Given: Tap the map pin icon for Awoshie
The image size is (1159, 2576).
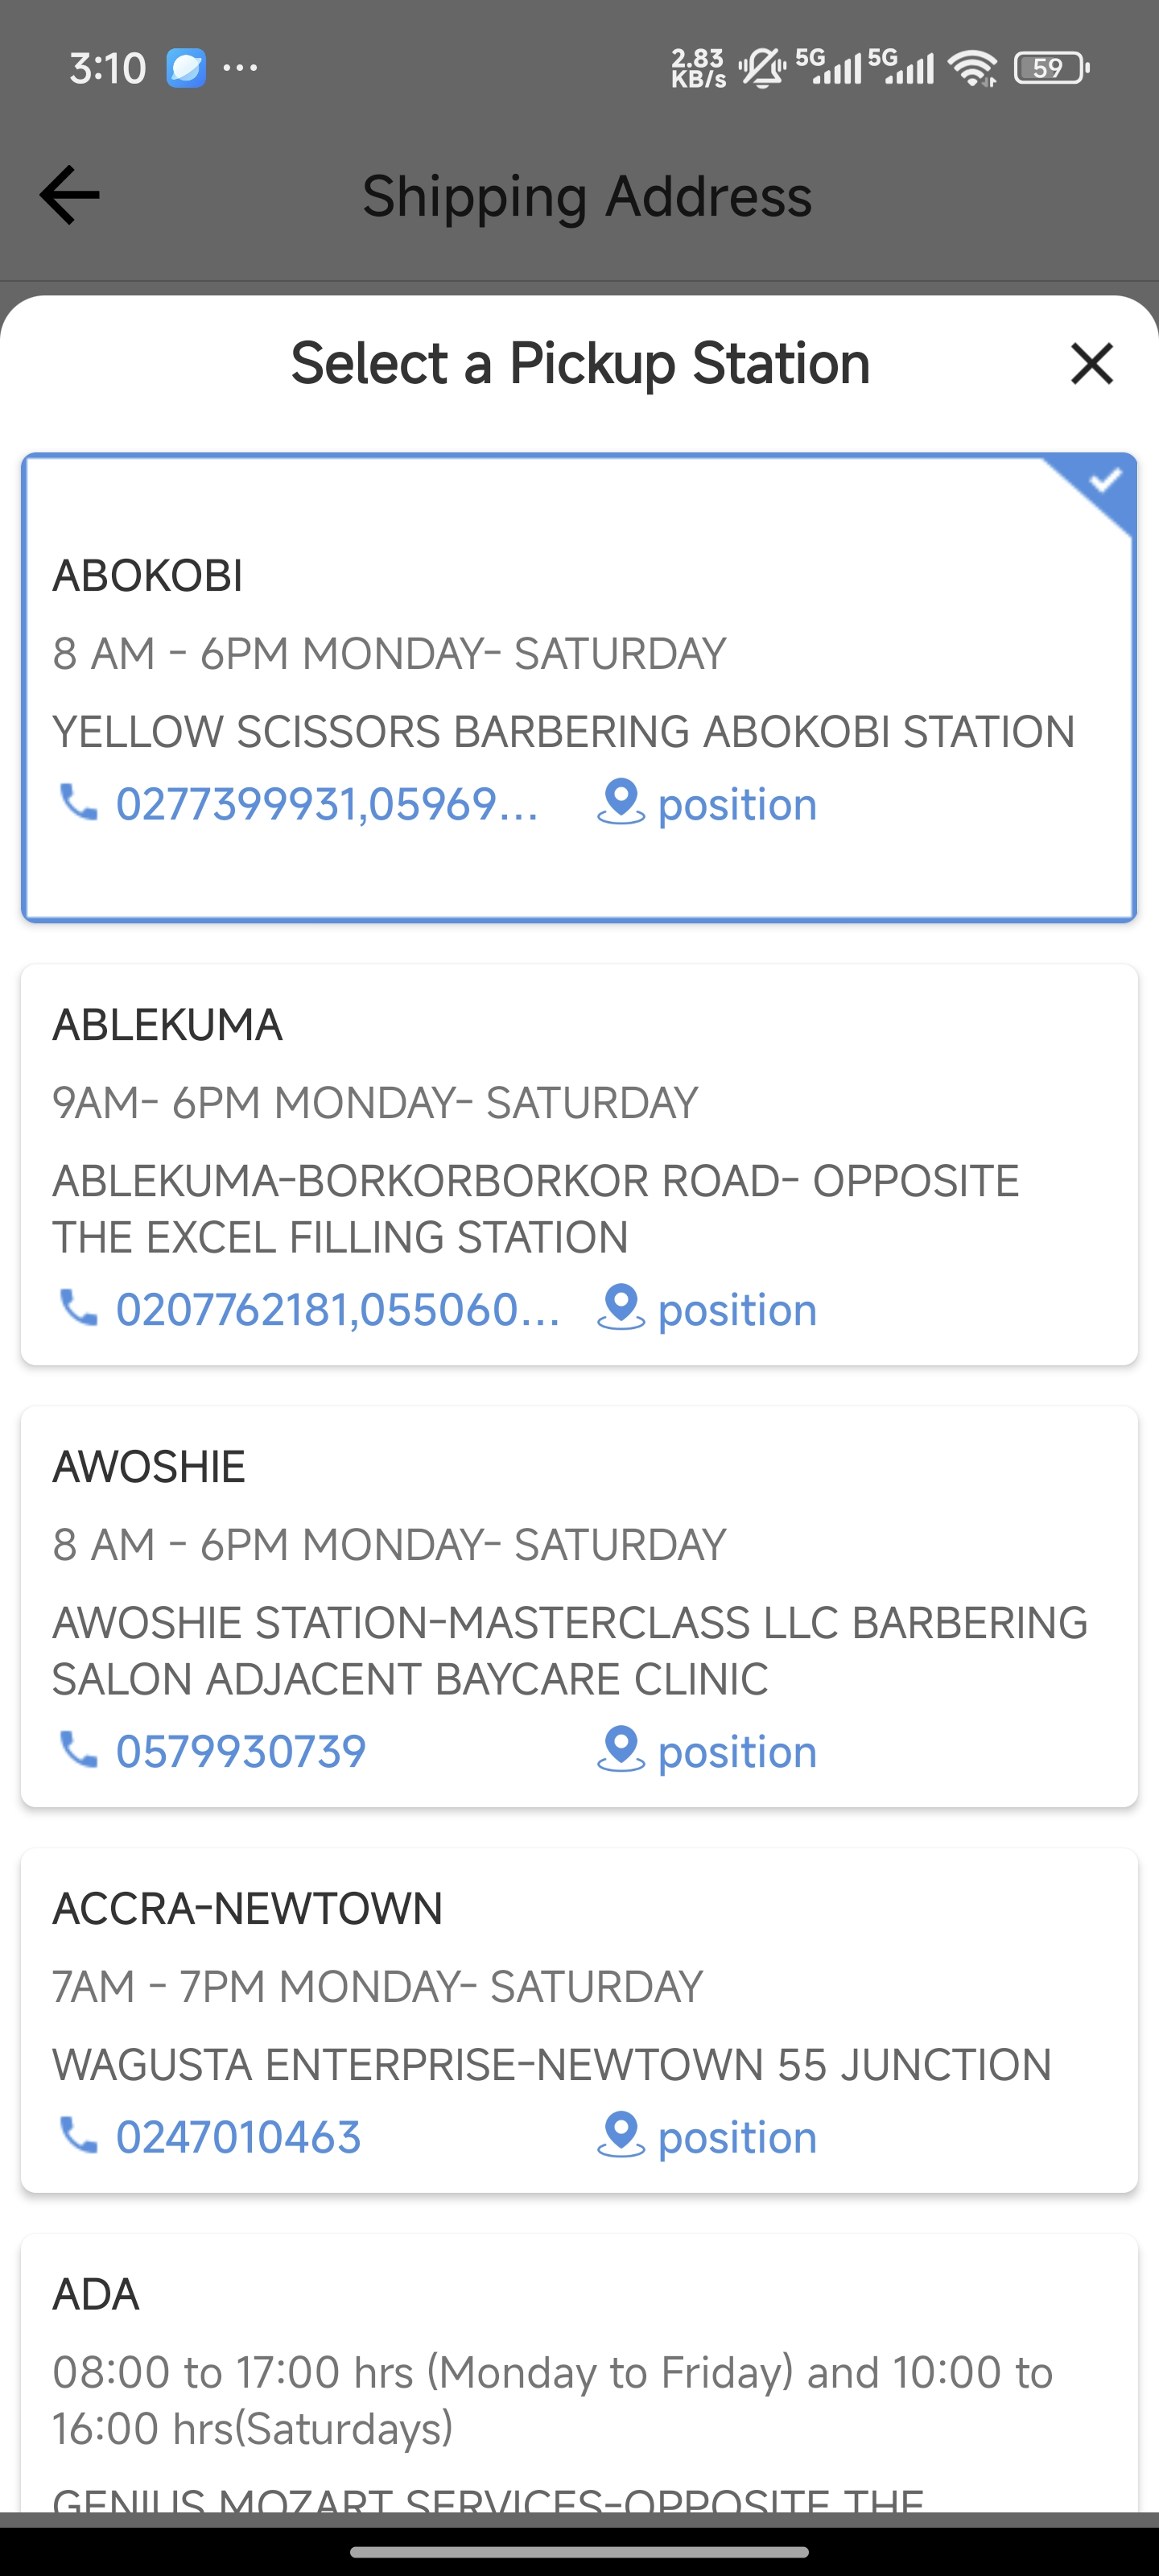Looking at the screenshot, I should 620,1750.
